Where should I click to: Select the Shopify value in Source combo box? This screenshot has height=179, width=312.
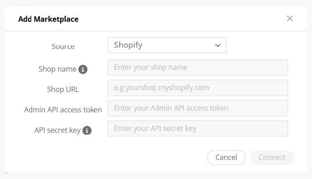167,45
